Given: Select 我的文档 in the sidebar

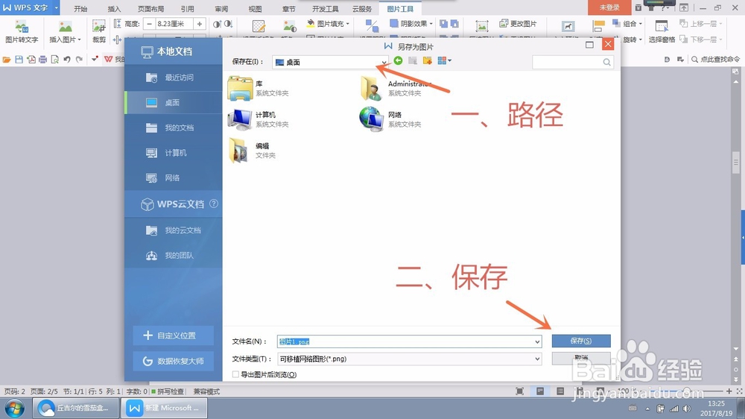Looking at the screenshot, I should [174, 127].
